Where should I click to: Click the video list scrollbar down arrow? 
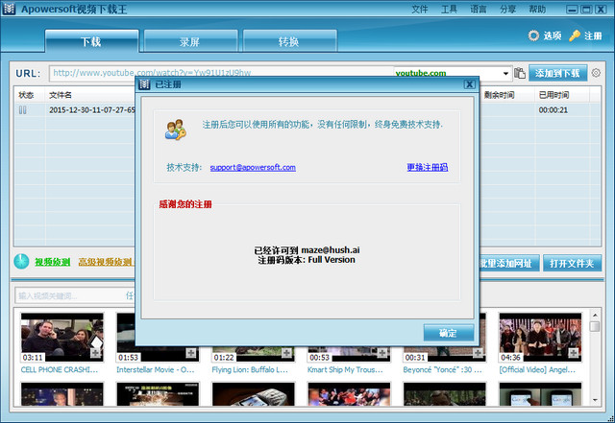(595, 400)
